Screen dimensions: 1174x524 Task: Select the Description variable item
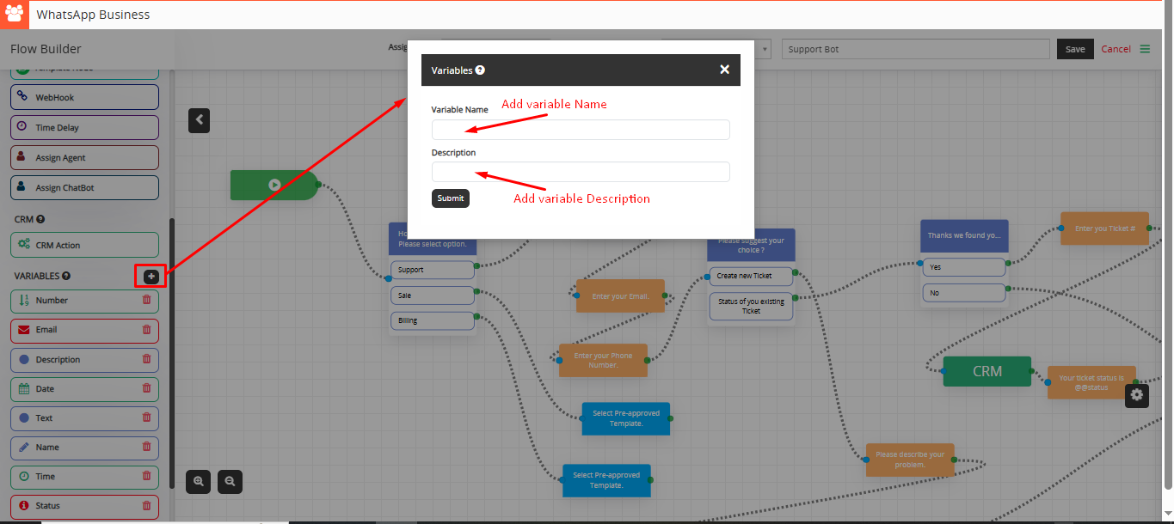pos(85,359)
